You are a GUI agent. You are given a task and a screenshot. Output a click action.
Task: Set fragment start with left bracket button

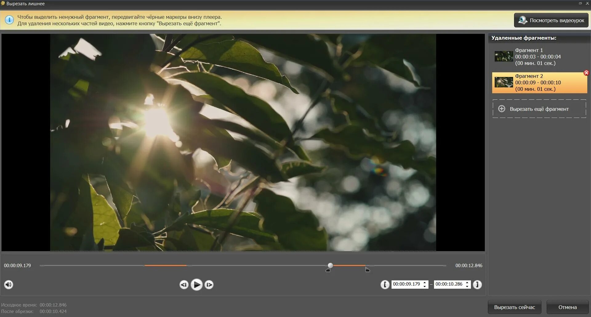point(385,284)
